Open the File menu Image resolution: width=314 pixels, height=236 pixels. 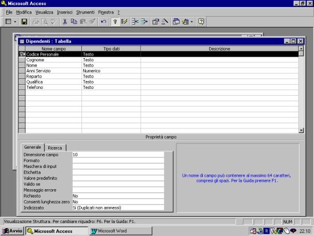[9, 12]
